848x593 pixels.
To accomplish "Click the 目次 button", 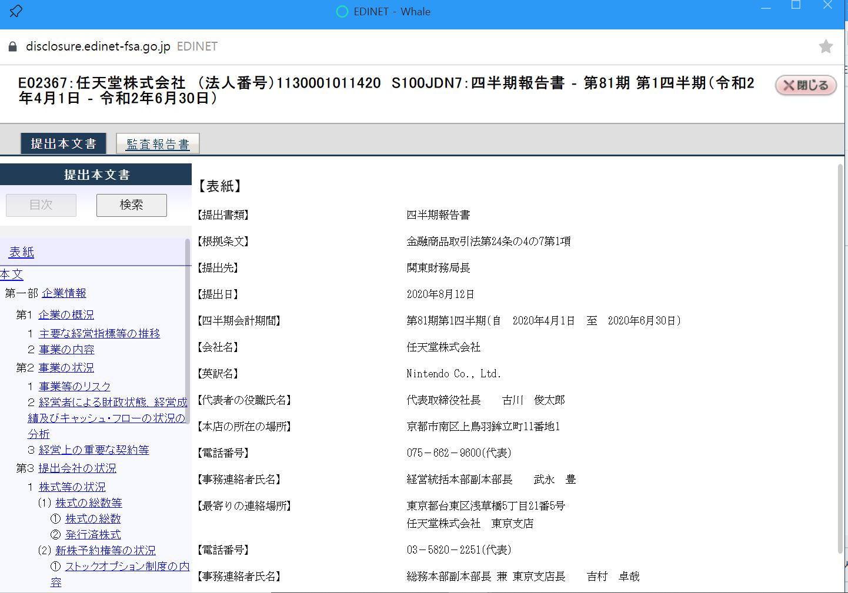I will tap(41, 205).
